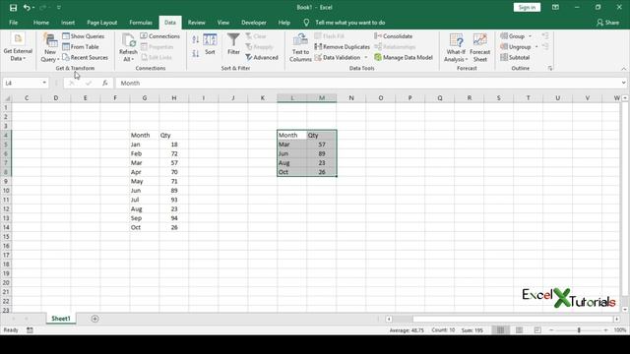Click the Save icon in title bar
The width and height of the screenshot is (630, 354).
[x=13, y=8]
